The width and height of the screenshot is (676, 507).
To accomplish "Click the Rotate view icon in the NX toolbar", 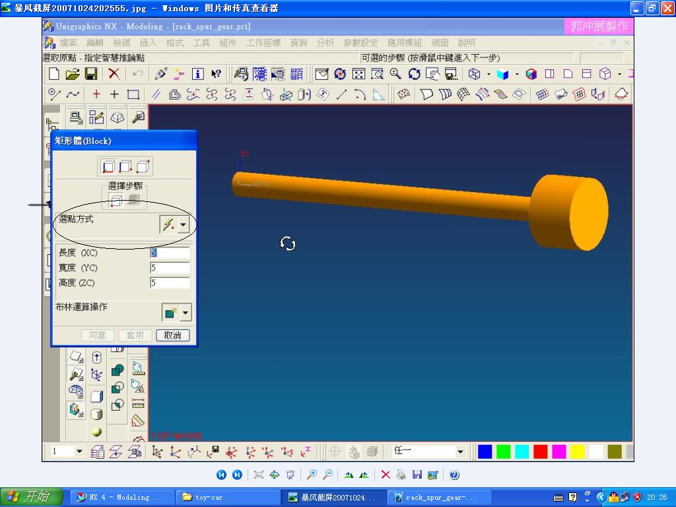I will click(414, 74).
